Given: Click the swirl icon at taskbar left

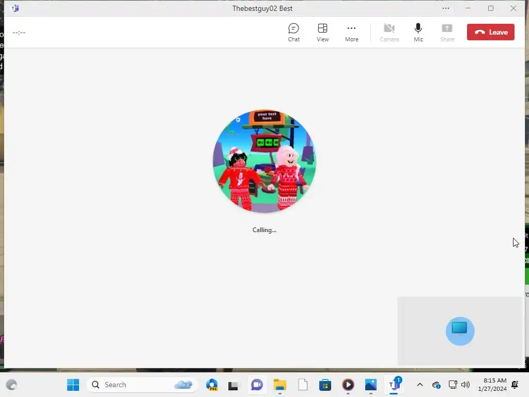Looking at the screenshot, I should (12, 385).
